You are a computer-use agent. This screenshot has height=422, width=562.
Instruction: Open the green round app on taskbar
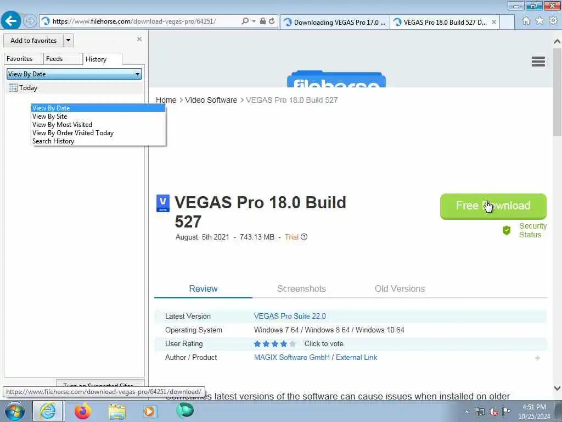(186, 410)
